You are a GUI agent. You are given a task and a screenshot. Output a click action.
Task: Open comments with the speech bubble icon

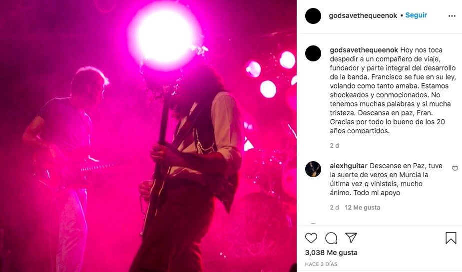[x=331, y=238]
